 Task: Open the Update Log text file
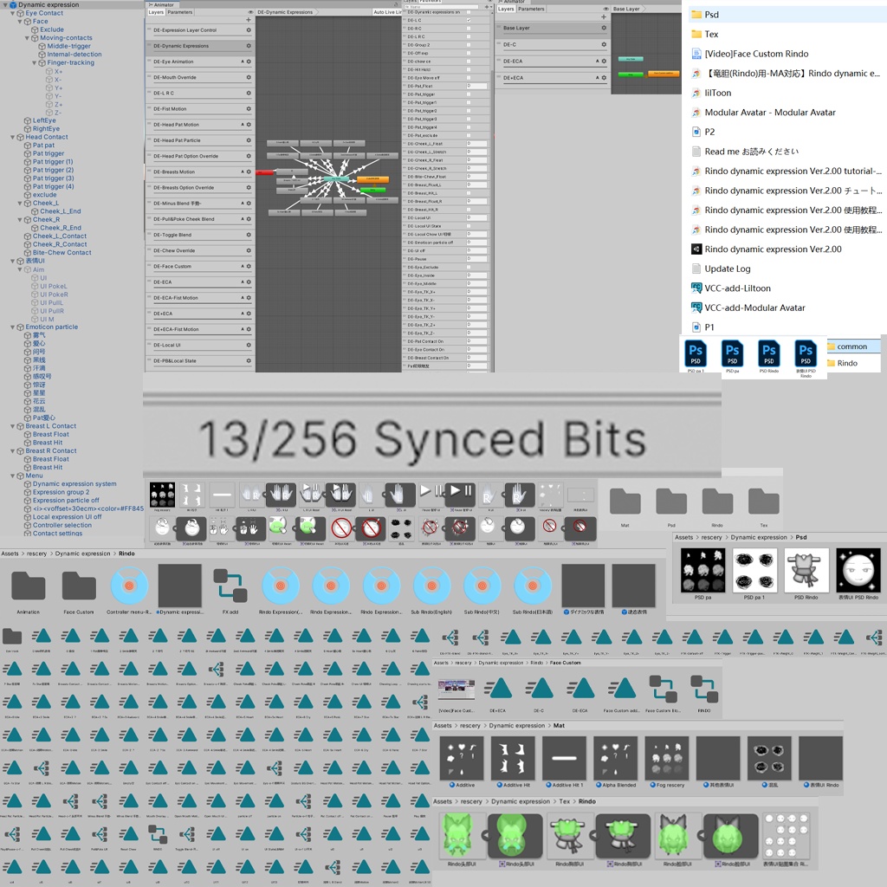727,269
